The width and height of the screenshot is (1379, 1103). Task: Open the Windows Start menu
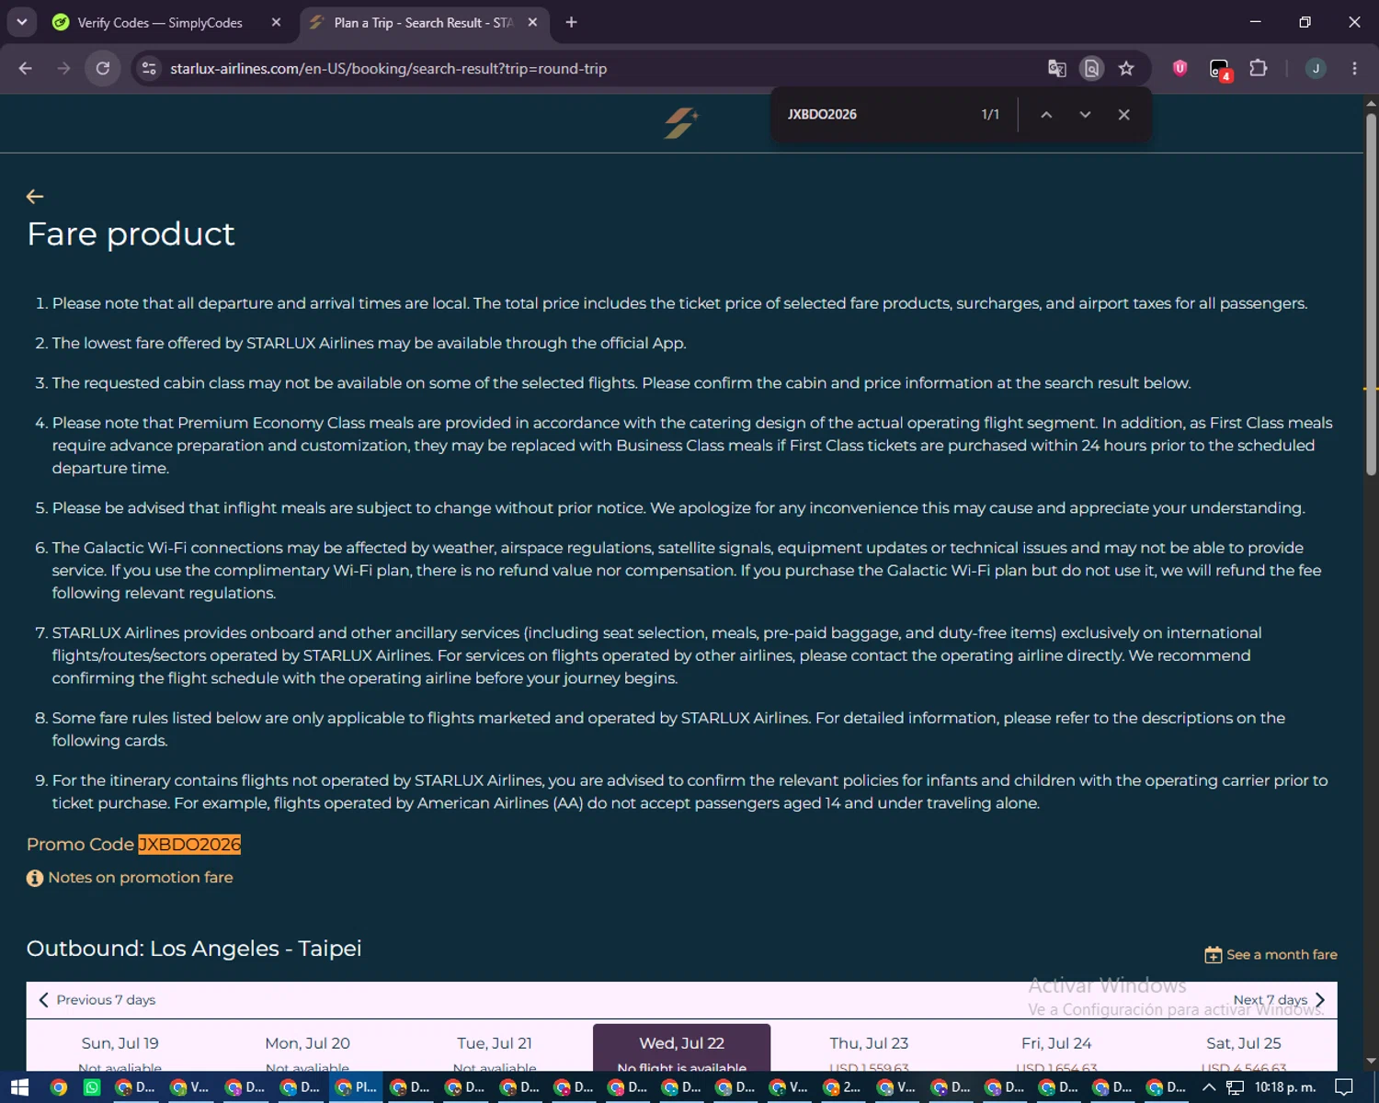click(x=19, y=1087)
